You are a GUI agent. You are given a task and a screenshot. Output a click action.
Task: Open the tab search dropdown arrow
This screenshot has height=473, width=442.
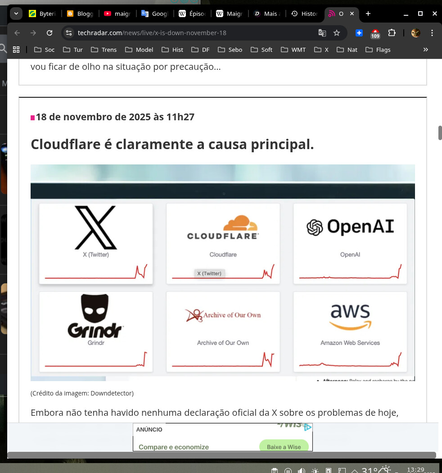[16, 14]
